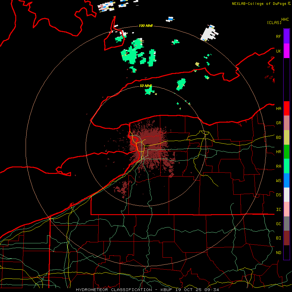Click the IC pink legend swatch
Image resolution: width=292 pixels, height=292 pixels.
286,209
